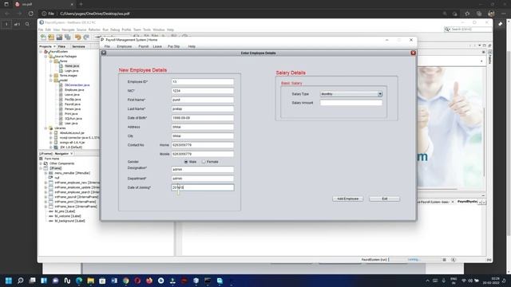Click the Wi-Fi icon in system tray
This screenshot has height=287, width=511.
(x=464, y=281)
